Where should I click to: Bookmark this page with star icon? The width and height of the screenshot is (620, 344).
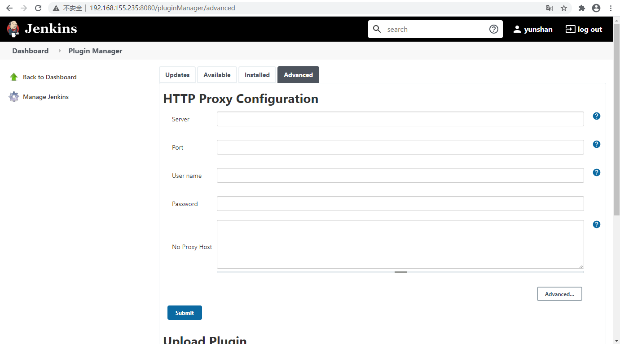click(x=564, y=8)
